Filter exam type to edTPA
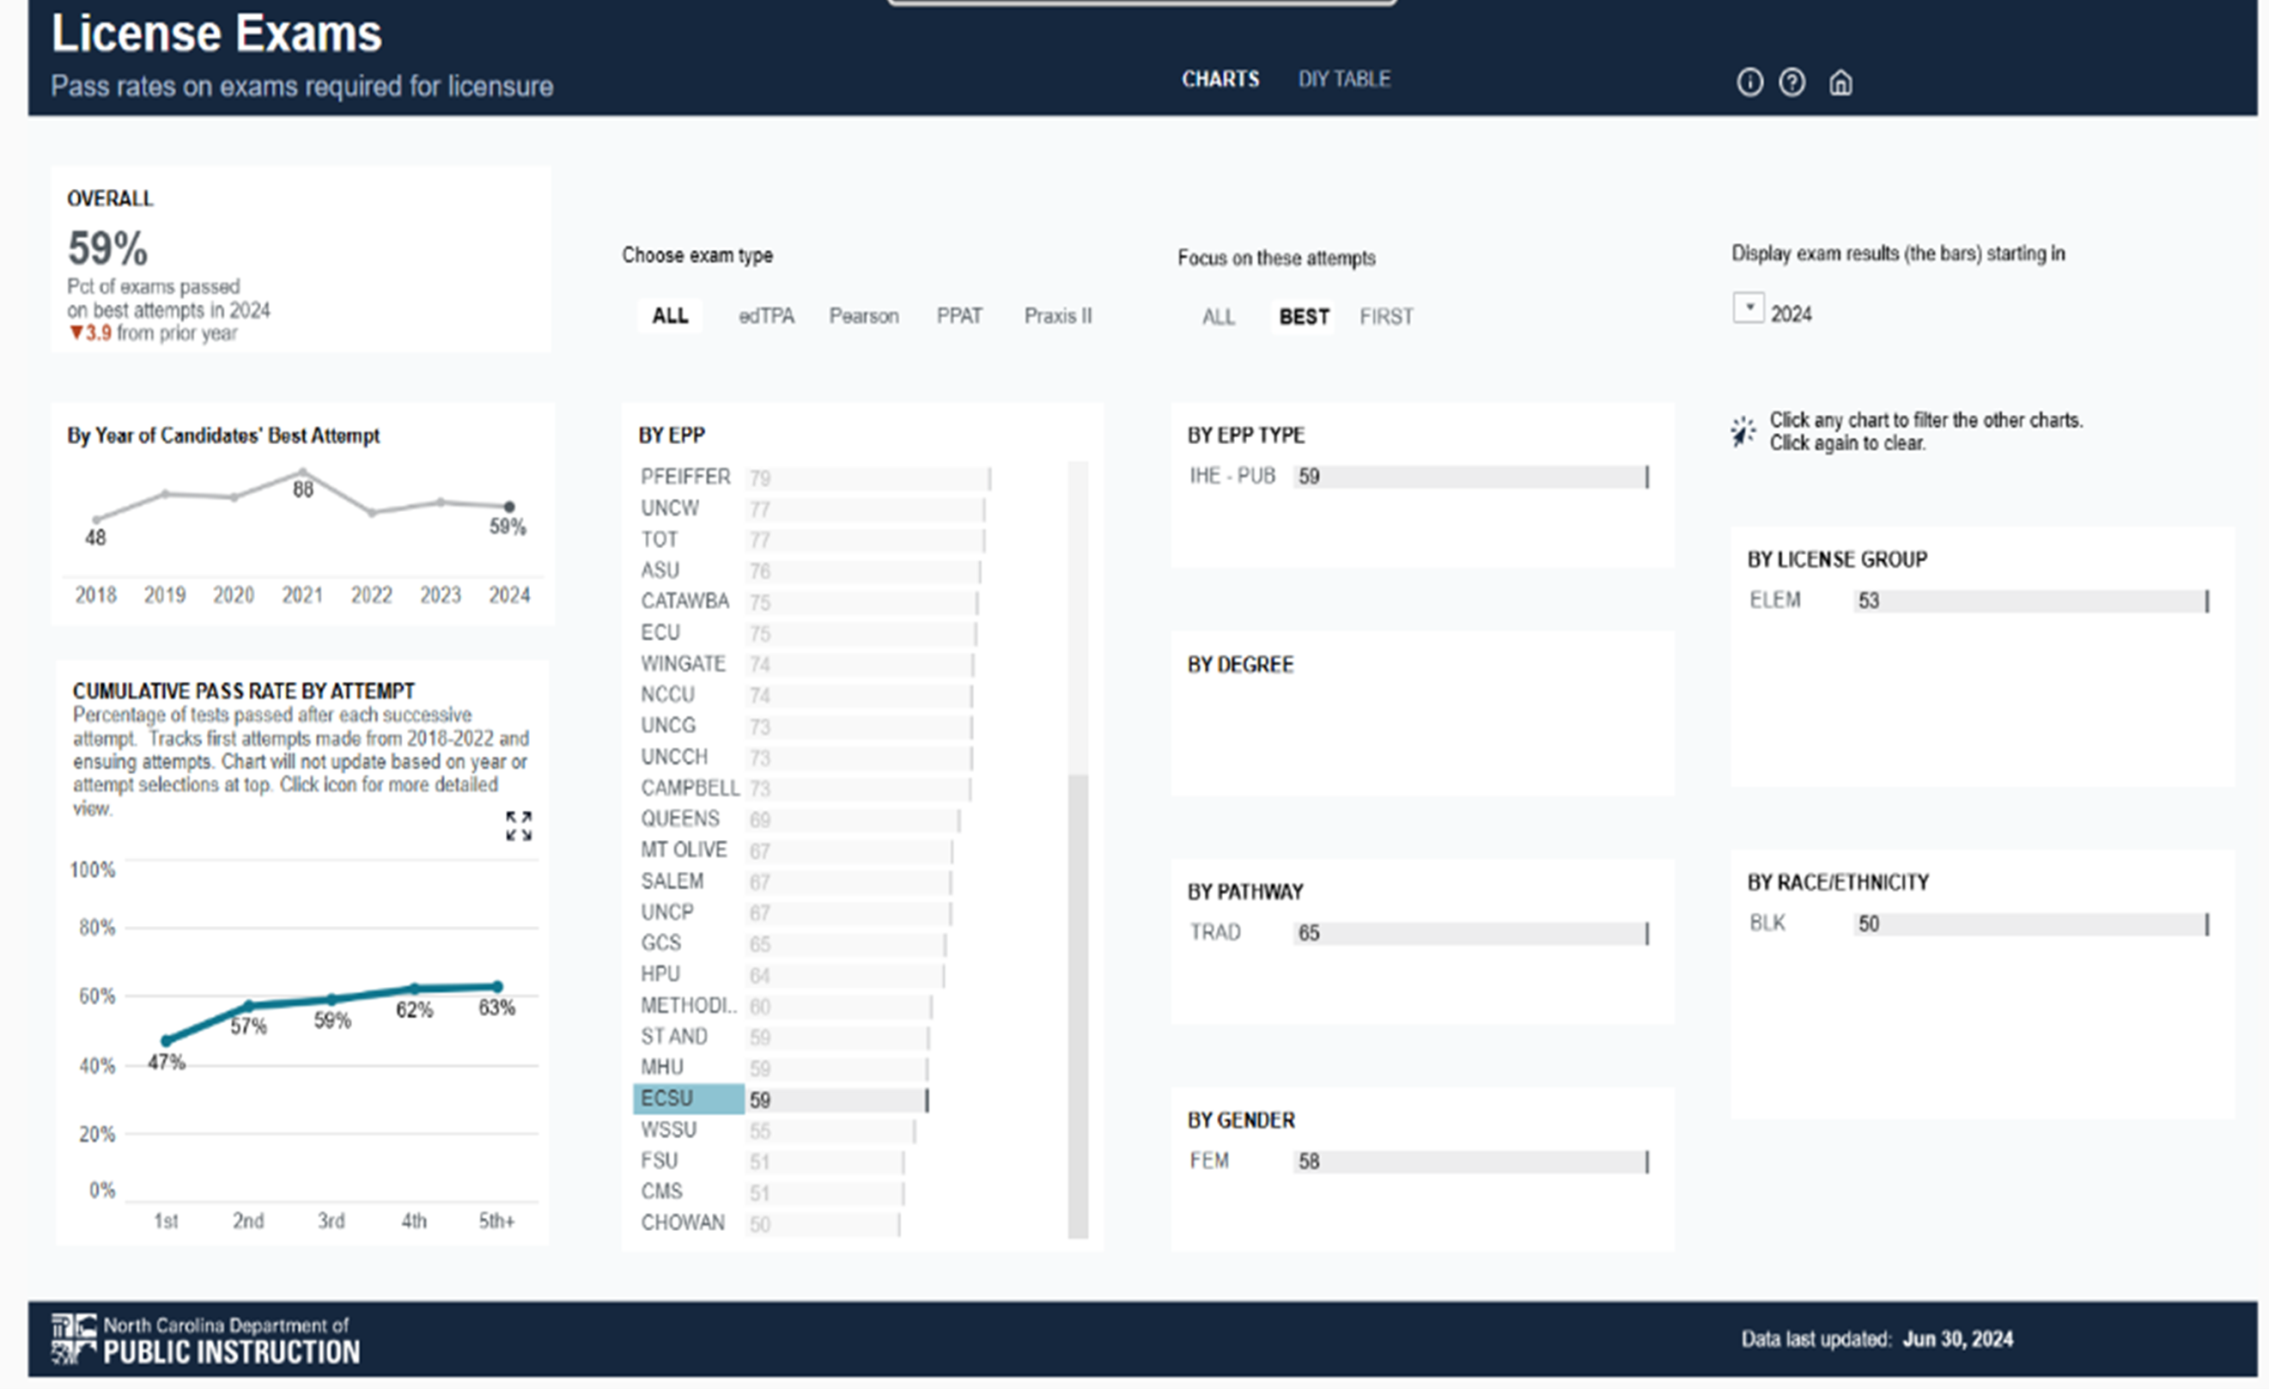2269x1389 pixels. coord(765,316)
